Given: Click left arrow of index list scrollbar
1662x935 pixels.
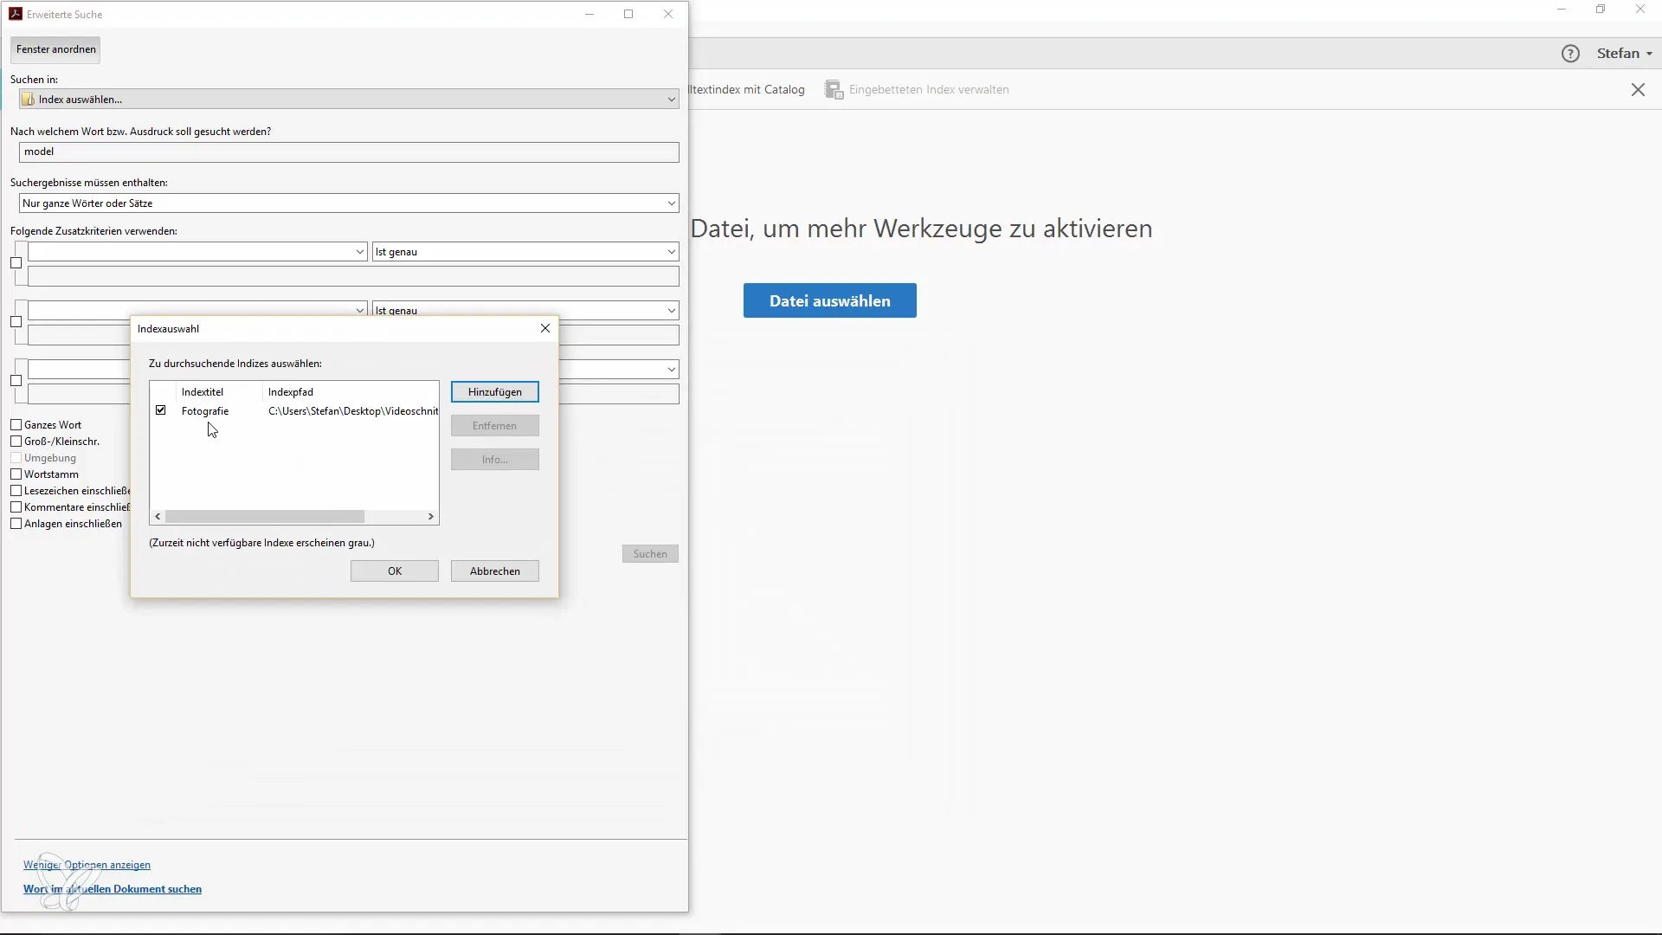Looking at the screenshot, I should point(158,517).
